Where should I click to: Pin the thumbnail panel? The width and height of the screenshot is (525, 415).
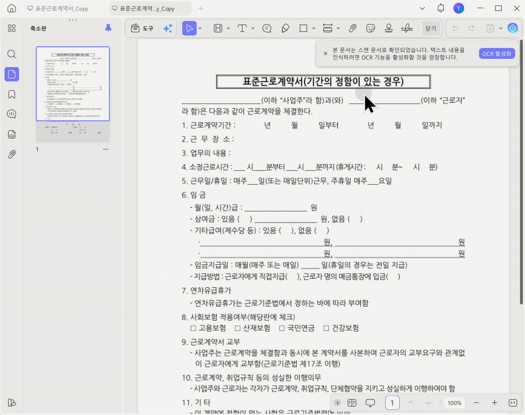[x=108, y=29]
